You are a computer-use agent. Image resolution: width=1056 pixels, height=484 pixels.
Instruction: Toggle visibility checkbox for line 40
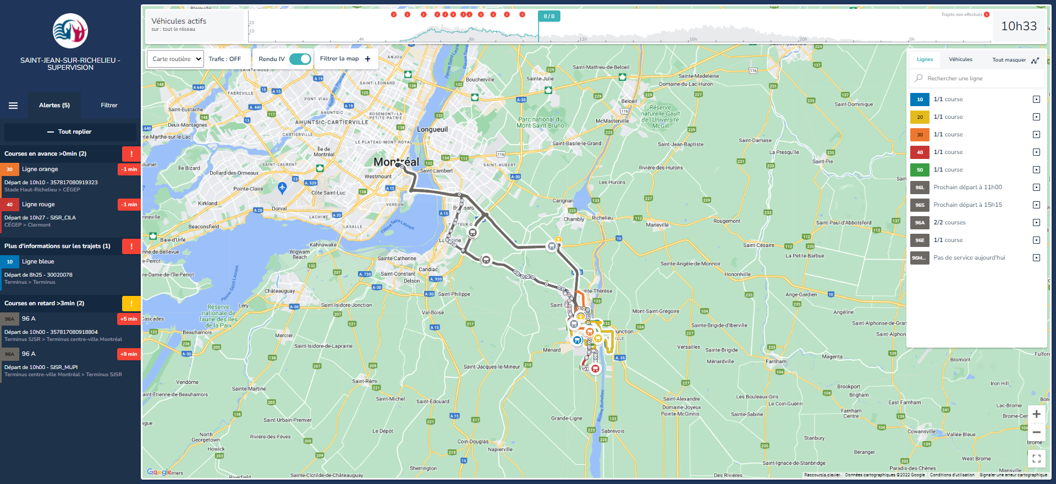[1036, 152]
